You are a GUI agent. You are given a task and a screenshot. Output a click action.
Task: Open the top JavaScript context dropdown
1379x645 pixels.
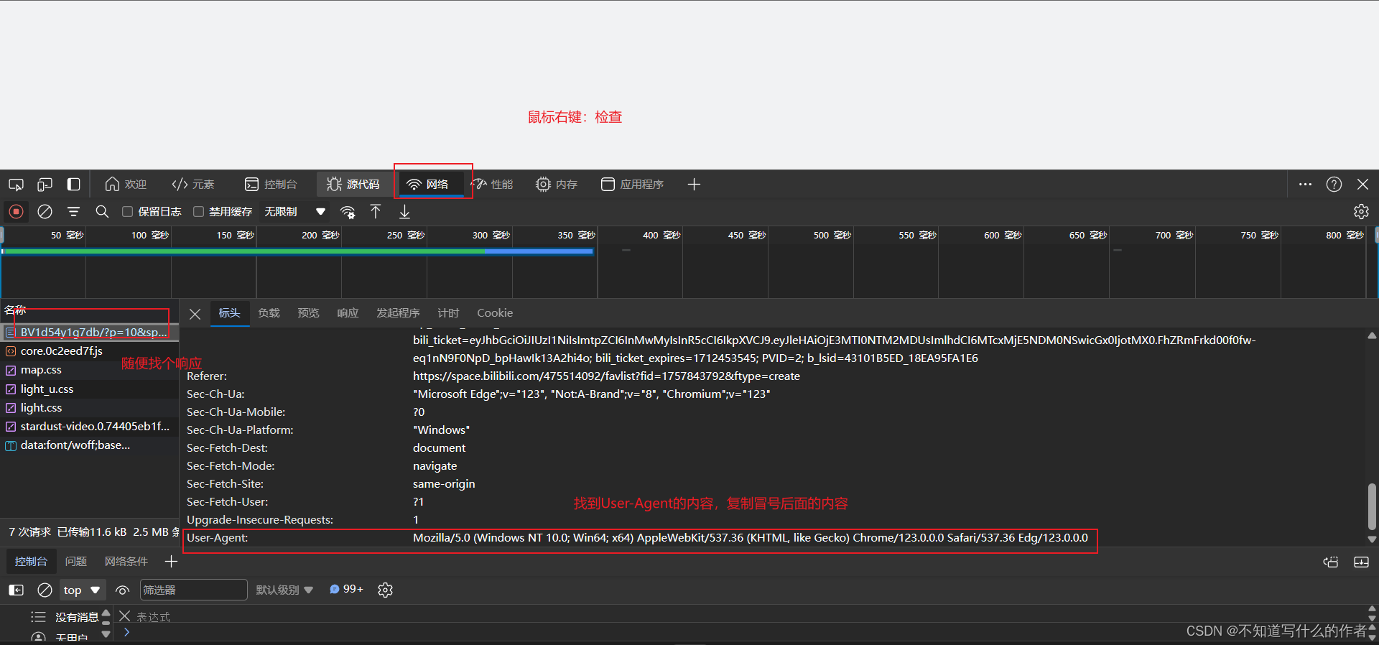(82, 590)
